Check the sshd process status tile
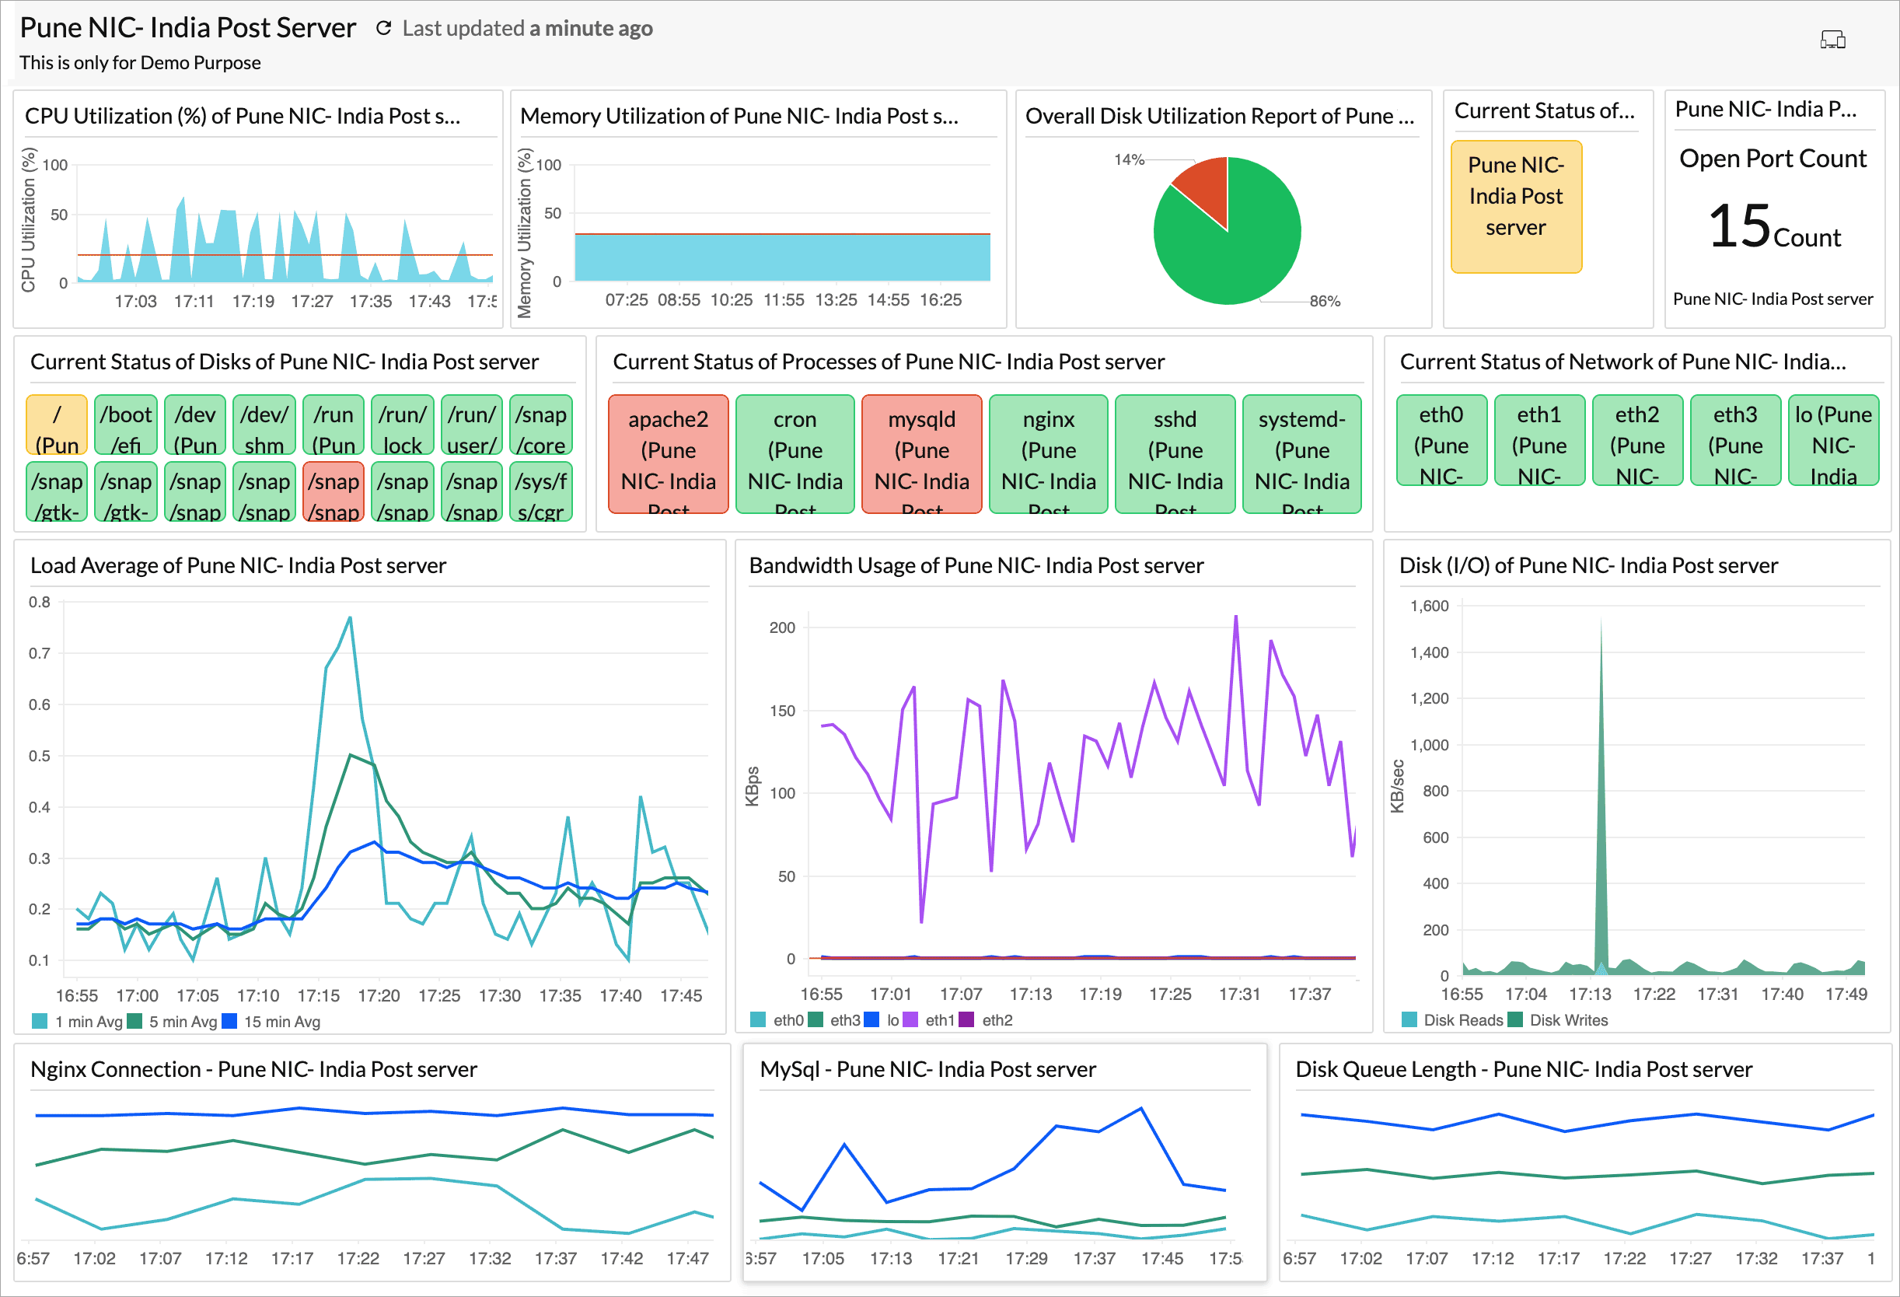The image size is (1900, 1297). 1175,454
